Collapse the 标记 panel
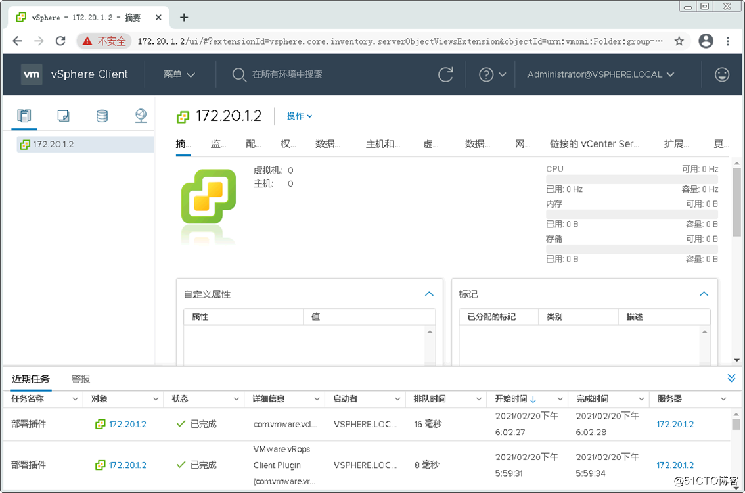The width and height of the screenshot is (745, 493). click(x=704, y=294)
